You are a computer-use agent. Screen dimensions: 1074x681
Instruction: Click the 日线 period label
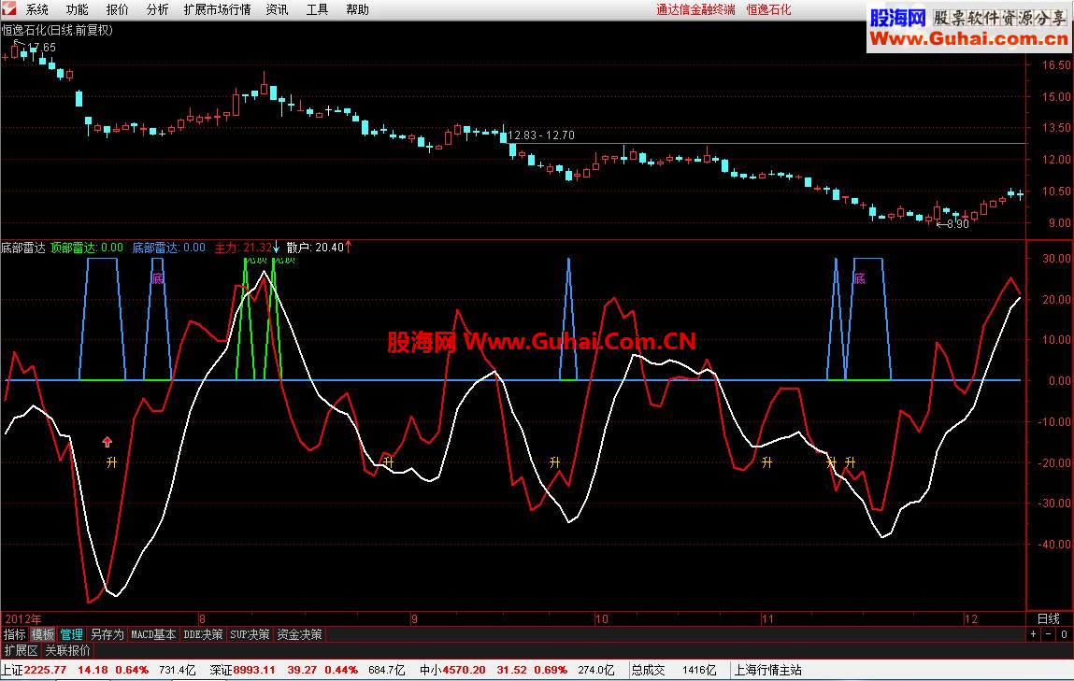click(x=1049, y=618)
